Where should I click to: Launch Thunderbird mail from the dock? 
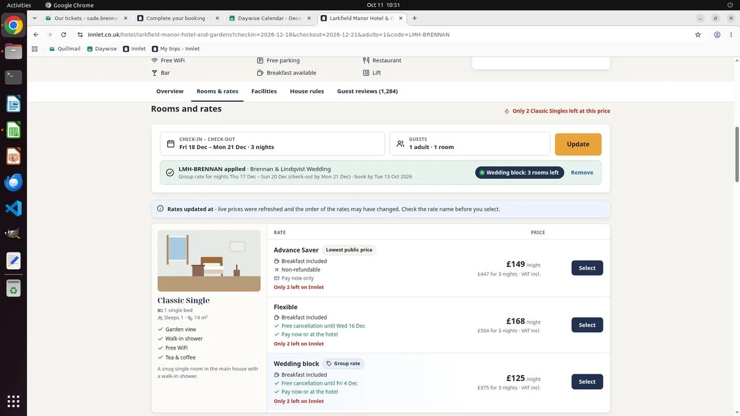click(x=13, y=183)
